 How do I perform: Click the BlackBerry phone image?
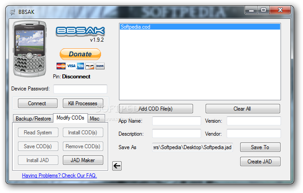coord(30,49)
